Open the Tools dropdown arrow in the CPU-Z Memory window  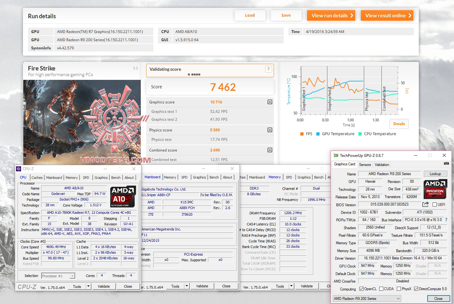pyautogui.click(x=292, y=286)
